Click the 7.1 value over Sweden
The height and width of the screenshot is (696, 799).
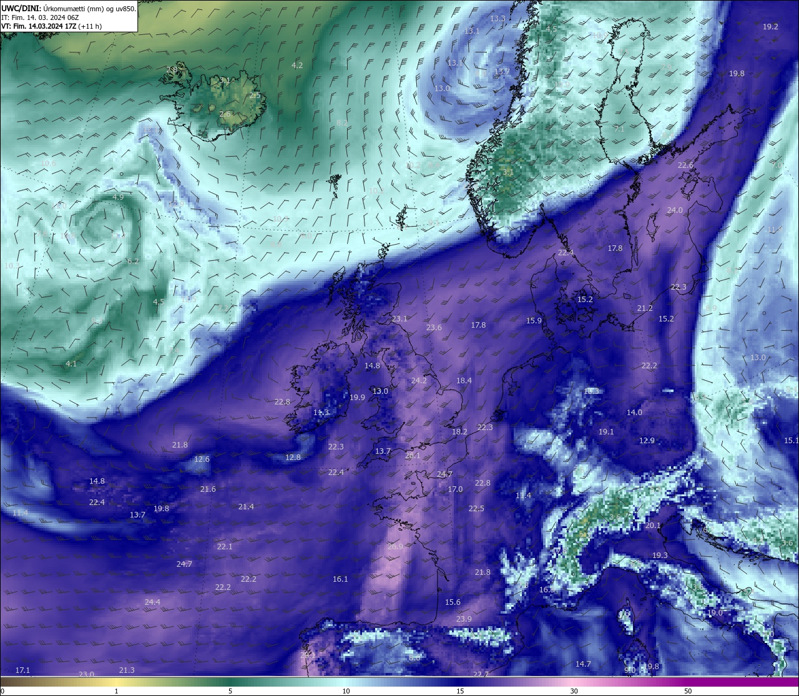619,129
